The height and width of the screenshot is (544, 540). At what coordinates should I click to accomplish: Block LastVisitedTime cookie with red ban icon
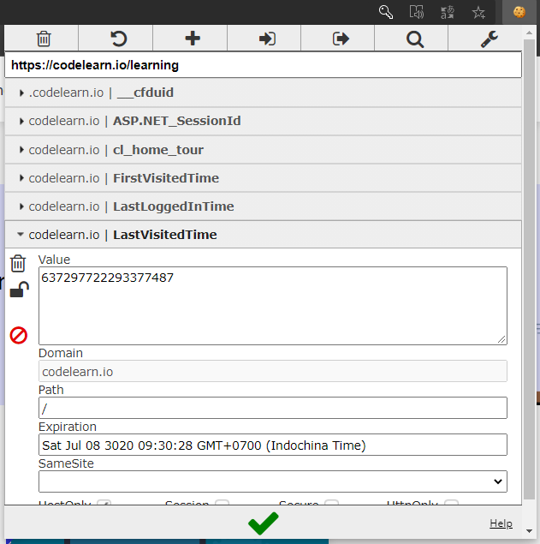tap(19, 335)
